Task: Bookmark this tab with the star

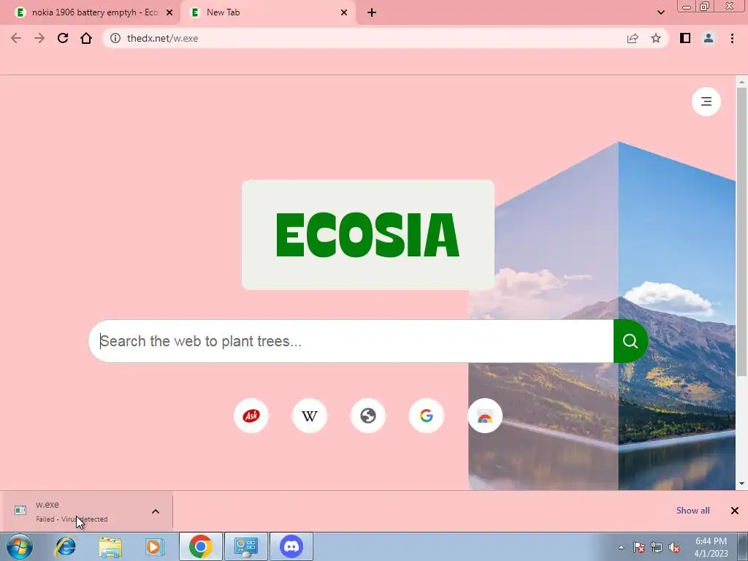Action: click(x=656, y=38)
